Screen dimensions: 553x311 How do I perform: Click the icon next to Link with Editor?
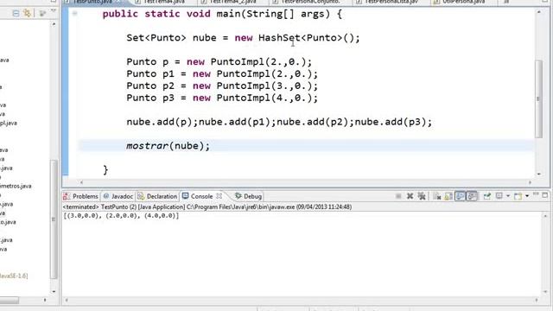42,14
